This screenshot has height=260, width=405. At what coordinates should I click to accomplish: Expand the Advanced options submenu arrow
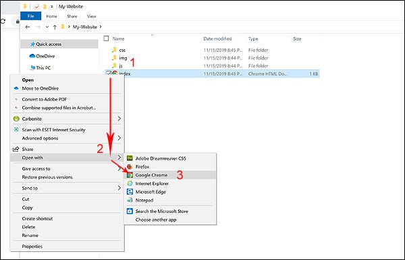(x=119, y=138)
